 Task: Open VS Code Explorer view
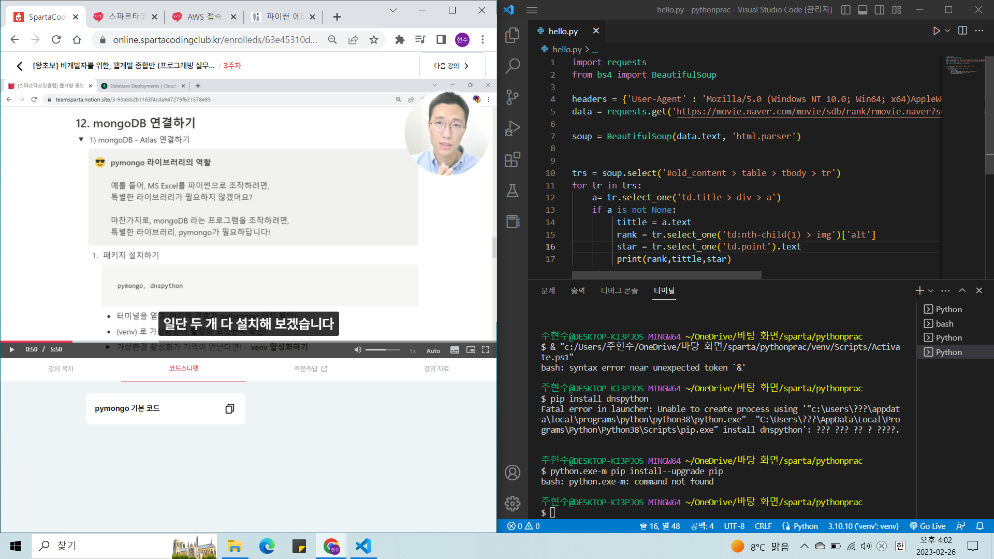coord(512,35)
